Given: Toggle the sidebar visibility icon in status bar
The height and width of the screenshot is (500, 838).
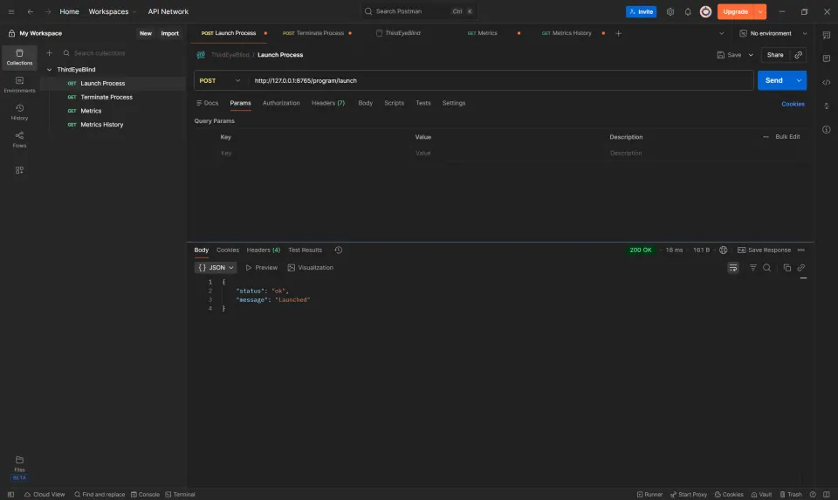Looking at the screenshot, I should point(10,494).
